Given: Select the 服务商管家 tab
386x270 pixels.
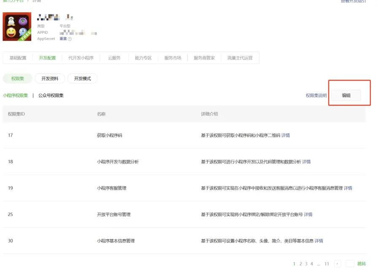Looking at the screenshot, I should pos(204,58).
